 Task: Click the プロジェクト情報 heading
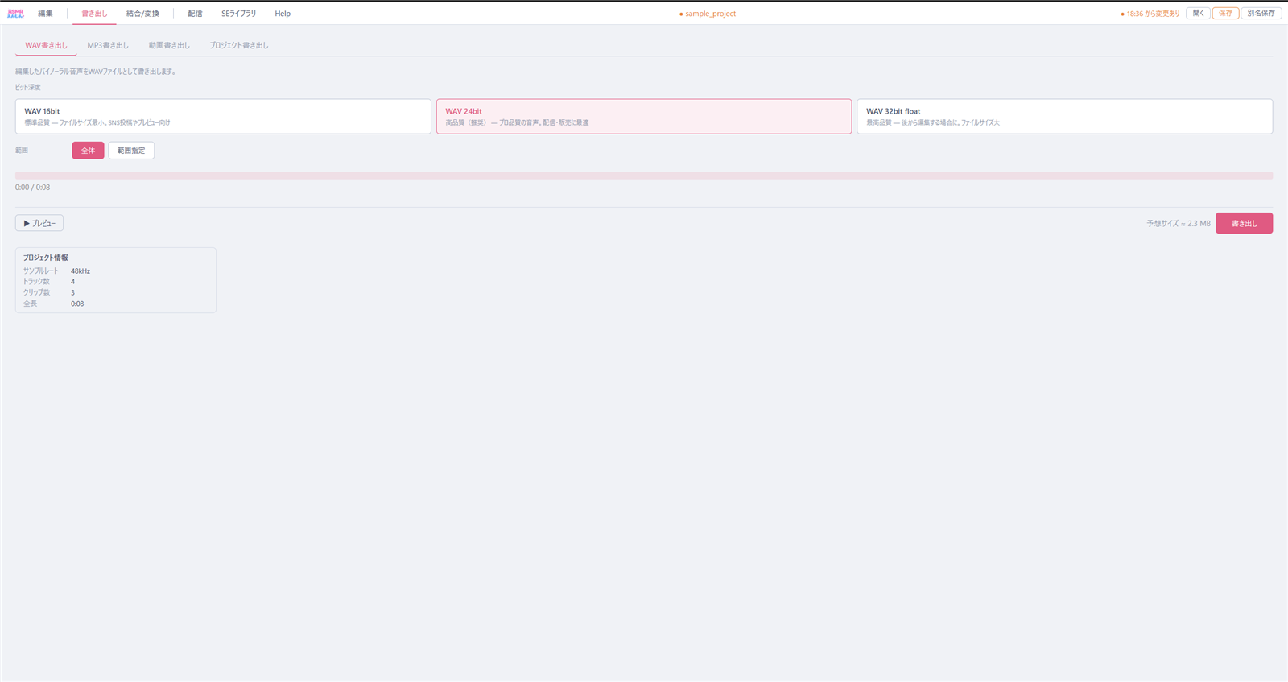(46, 258)
